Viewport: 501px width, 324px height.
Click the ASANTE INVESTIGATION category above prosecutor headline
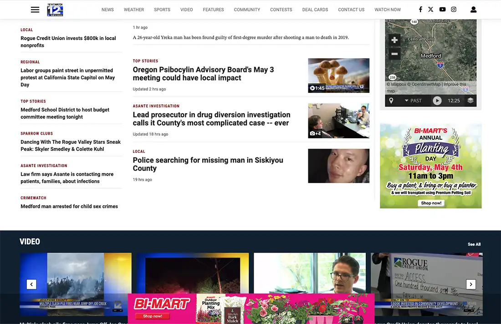point(156,106)
